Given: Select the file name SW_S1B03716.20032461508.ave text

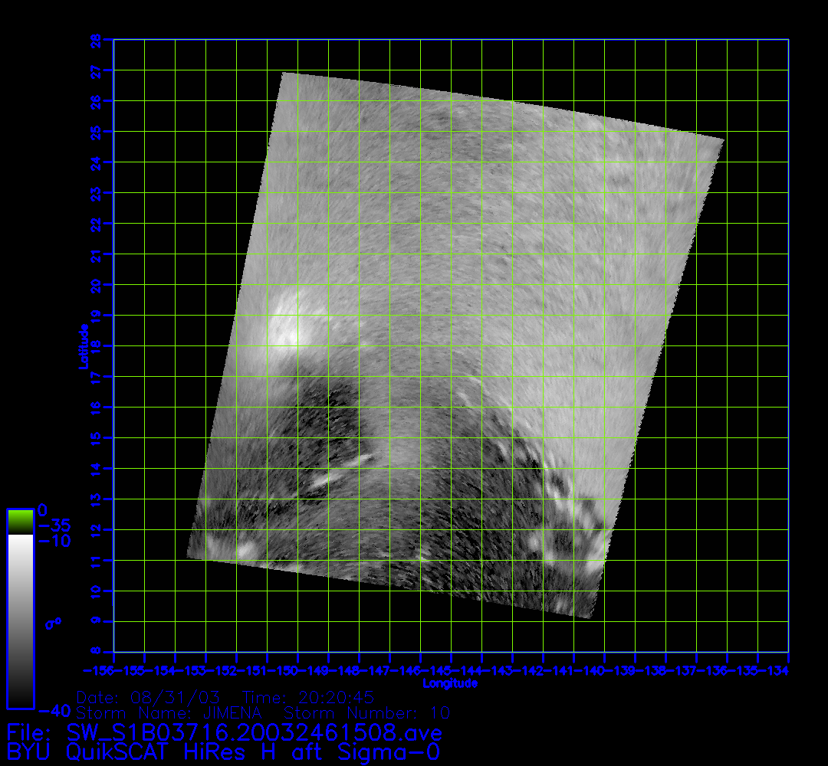Looking at the screenshot, I should point(255,732).
